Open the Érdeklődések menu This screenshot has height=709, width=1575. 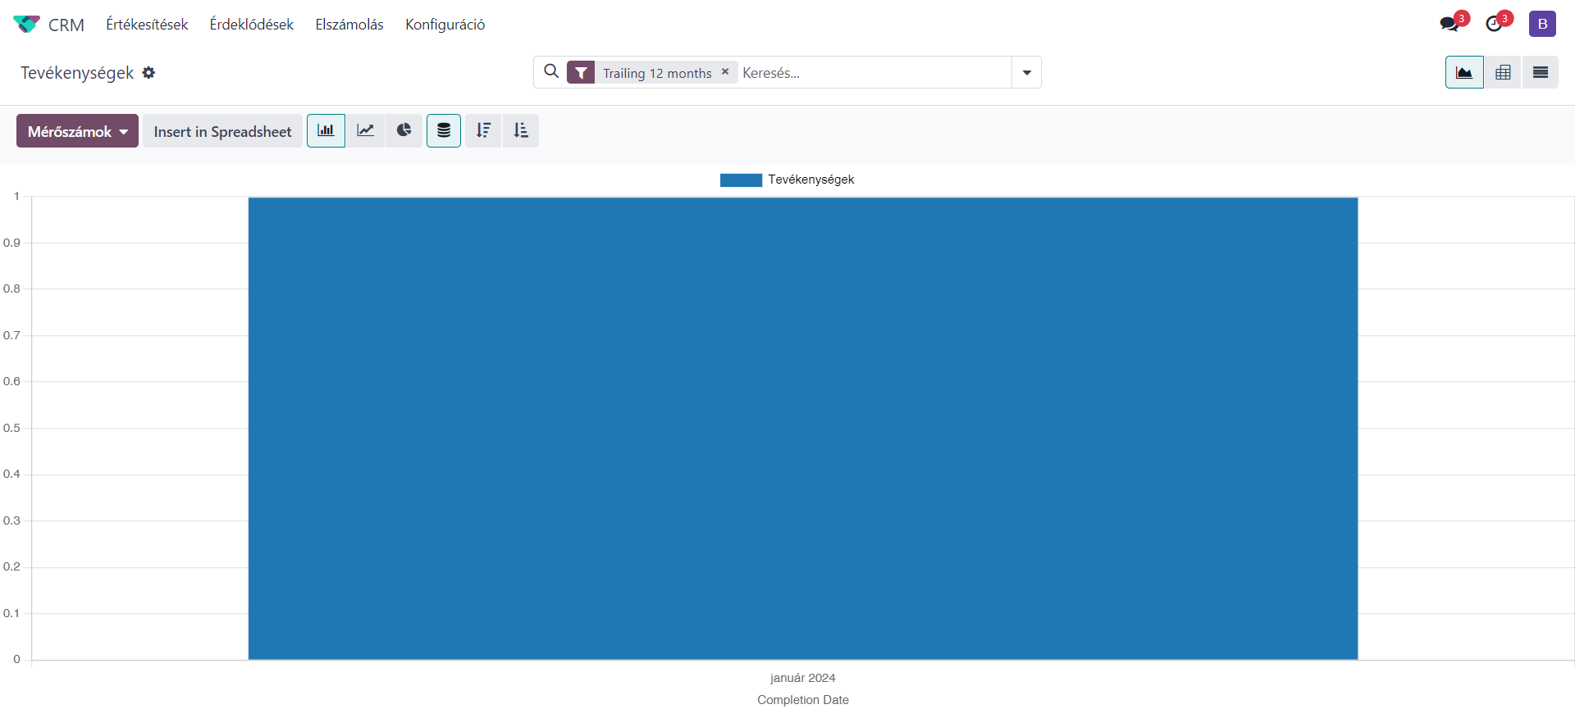coord(252,25)
